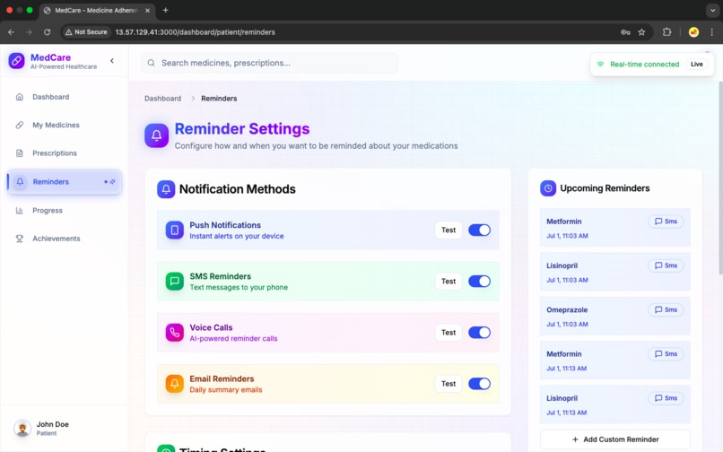723x452 pixels.
Task: Open a new browser tab
Action: click(x=166, y=10)
